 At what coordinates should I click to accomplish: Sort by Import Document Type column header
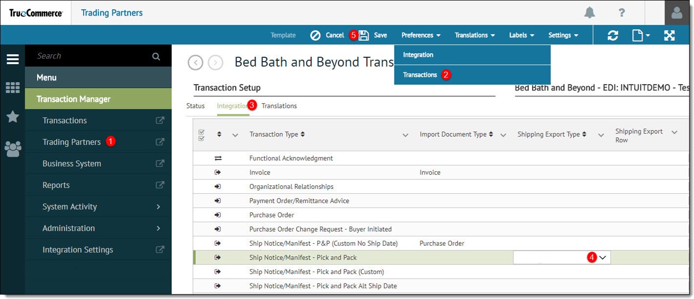[456, 134]
